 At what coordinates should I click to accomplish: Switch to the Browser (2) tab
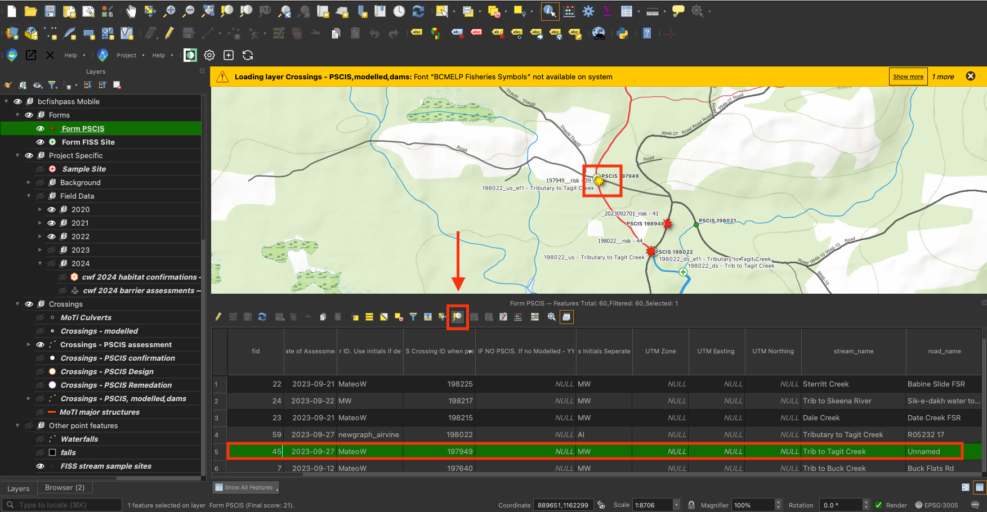point(65,487)
